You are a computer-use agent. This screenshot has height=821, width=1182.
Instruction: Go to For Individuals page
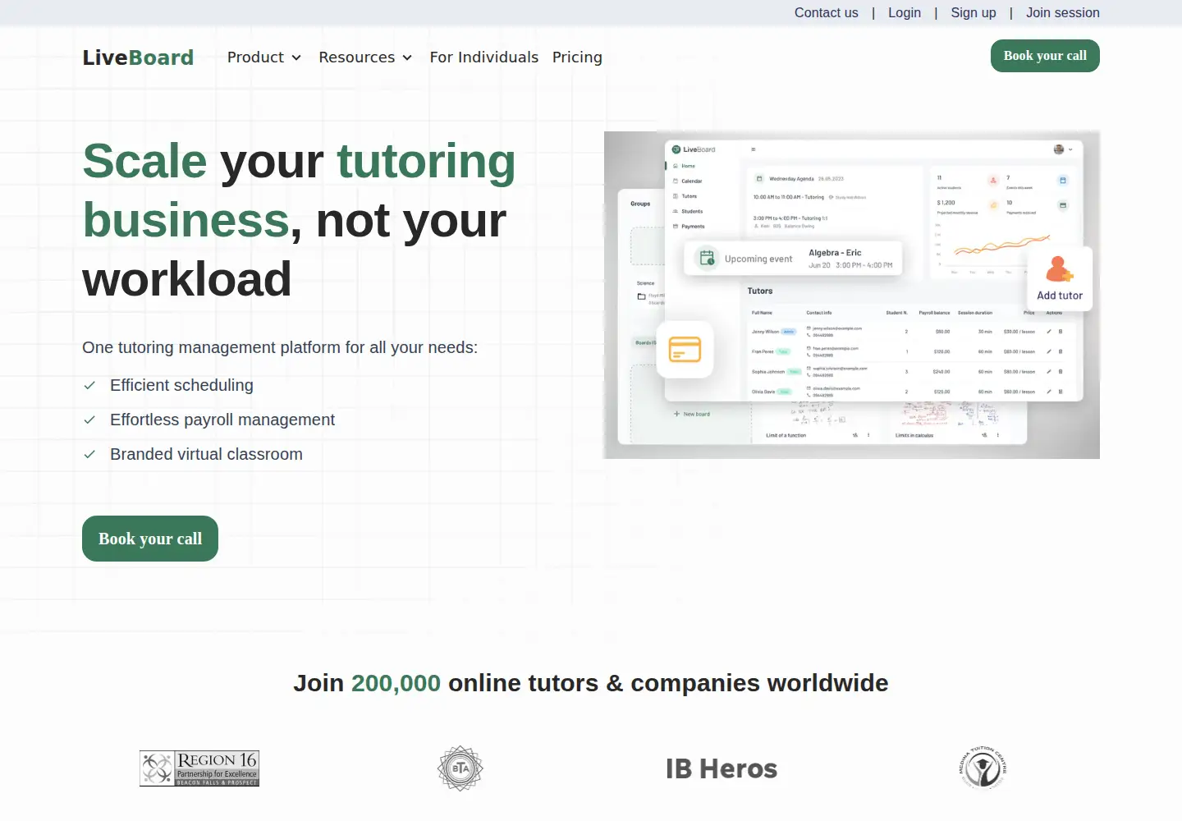484,57
